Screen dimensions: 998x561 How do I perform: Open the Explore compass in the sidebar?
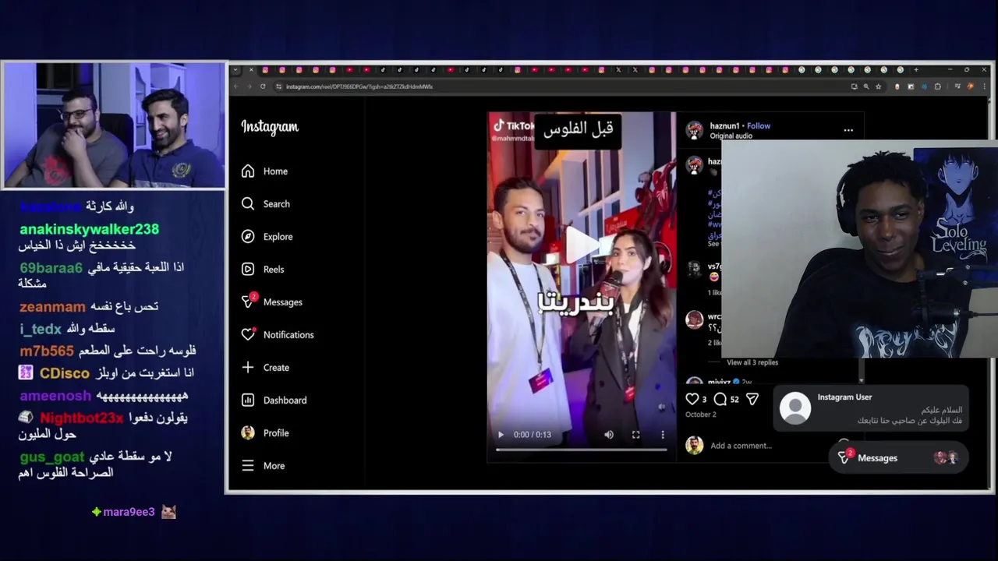267,237
